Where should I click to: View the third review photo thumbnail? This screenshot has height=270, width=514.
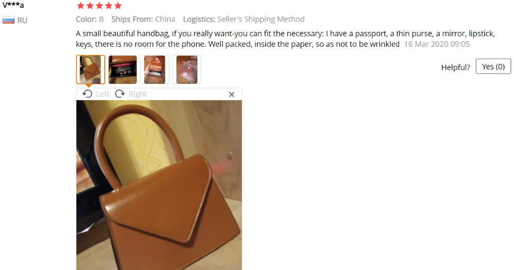(x=155, y=69)
